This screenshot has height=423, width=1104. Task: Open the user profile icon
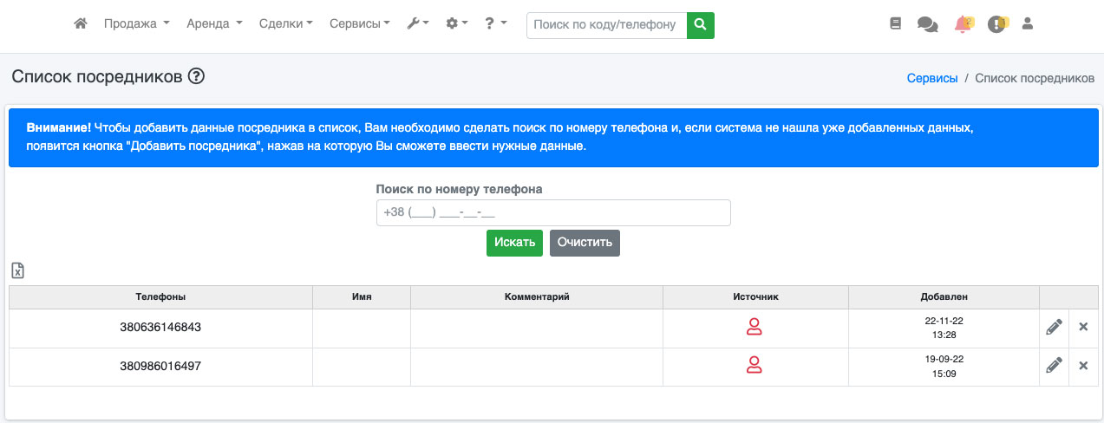point(1028,24)
